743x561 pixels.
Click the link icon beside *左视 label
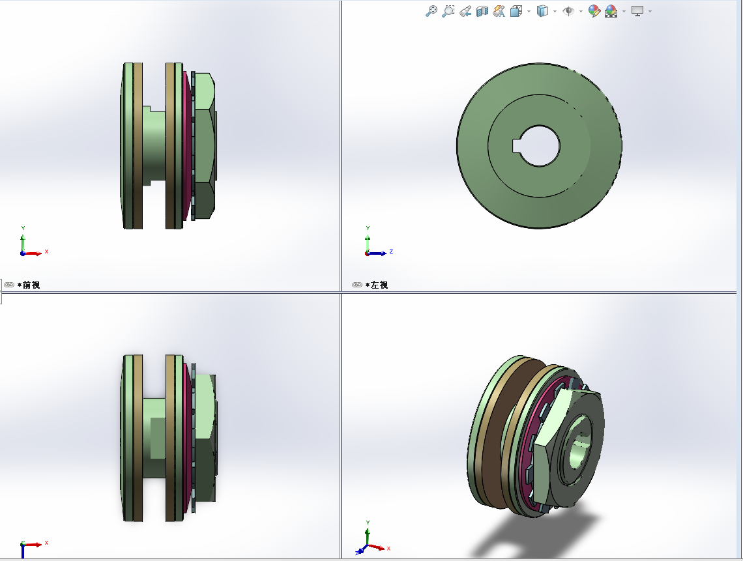357,285
